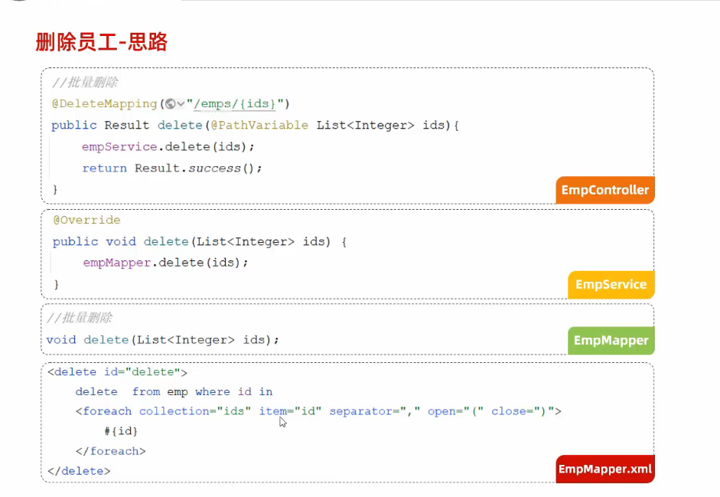
Task: Click the orange EmpController label
Action: coord(604,190)
